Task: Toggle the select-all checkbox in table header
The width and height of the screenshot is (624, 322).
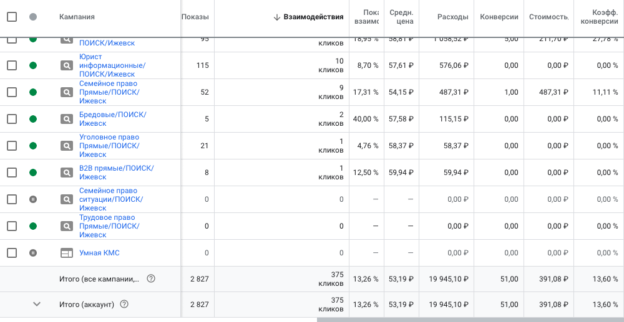Action: pos(12,17)
